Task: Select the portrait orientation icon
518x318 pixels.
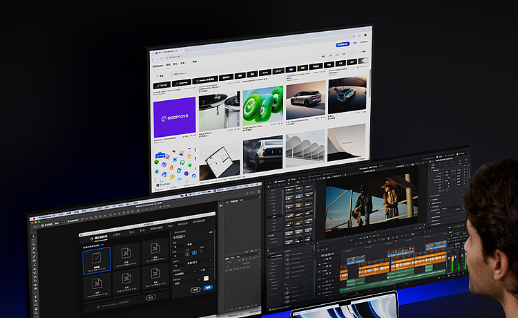Action: point(187,254)
